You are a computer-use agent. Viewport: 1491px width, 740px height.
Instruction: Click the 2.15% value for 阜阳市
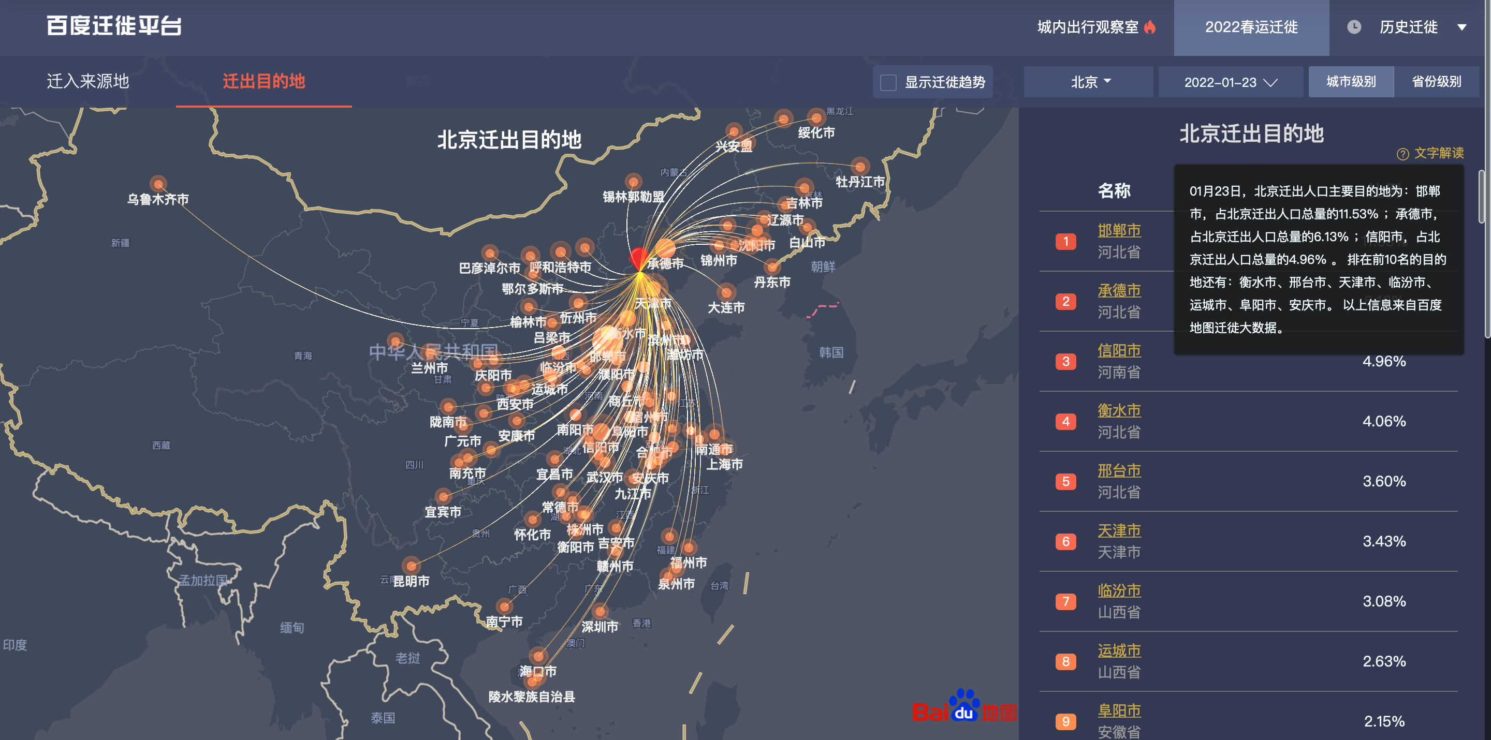1384,721
